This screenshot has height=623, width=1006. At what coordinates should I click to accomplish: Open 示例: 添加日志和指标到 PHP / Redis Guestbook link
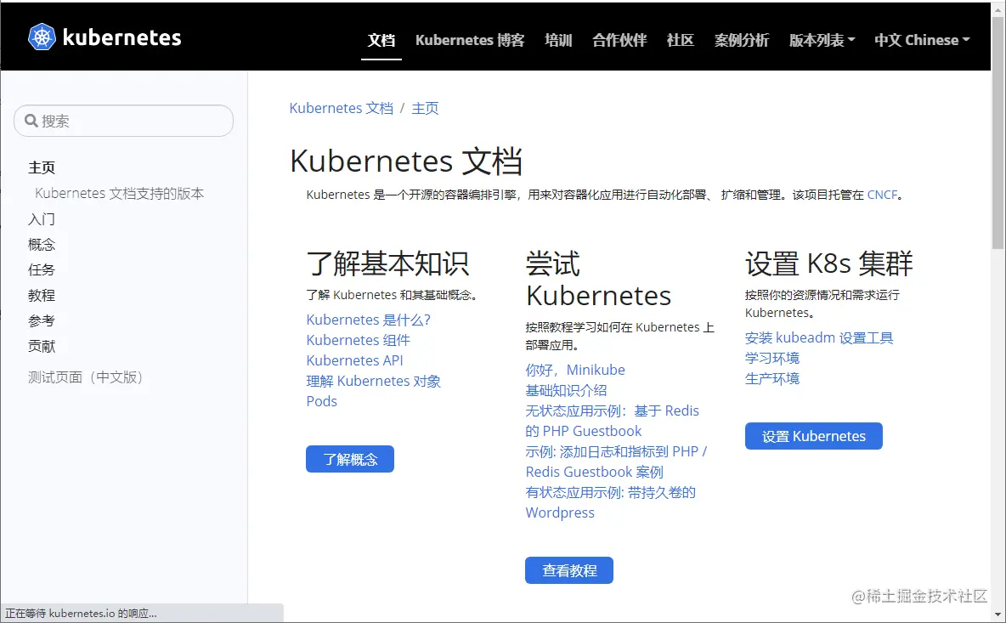tap(616, 462)
